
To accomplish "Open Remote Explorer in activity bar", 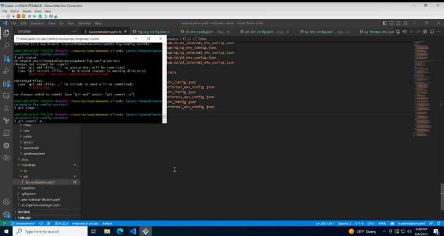I will click(x=6, y=96).
